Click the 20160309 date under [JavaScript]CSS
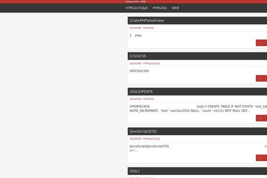 tap(135, 139)
